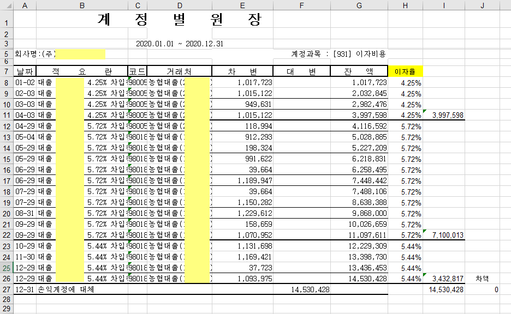The height and width of the screenshot is (314, 511).
Task: Click the select-all corner triangle
Action: [7, 5]
